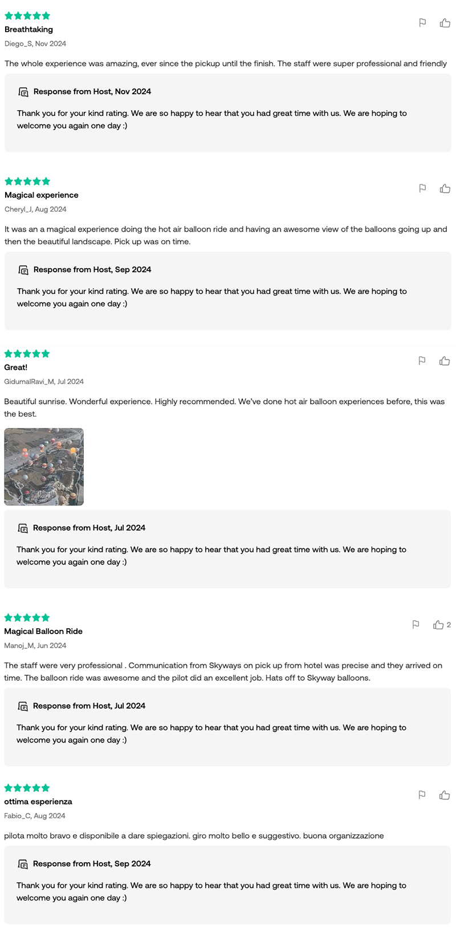Image resolution: width=456 pixels, height=929 pixels.
Task: Visit GidumalRavi_M's profile
Action: 28,381
